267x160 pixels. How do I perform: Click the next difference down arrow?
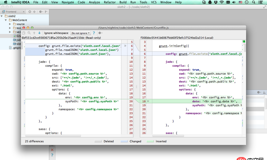39,33
